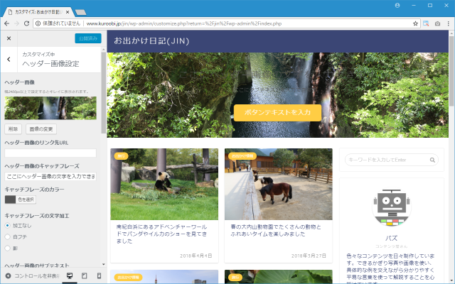Screen dimensions: 455x284
Task: Close the customizer with the X icon
Action: (9, 38)
